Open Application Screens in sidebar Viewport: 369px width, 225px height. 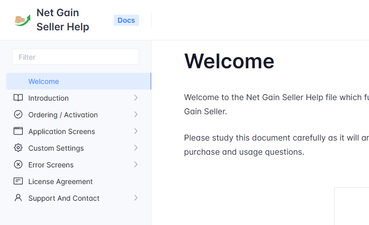click(62, 131)
